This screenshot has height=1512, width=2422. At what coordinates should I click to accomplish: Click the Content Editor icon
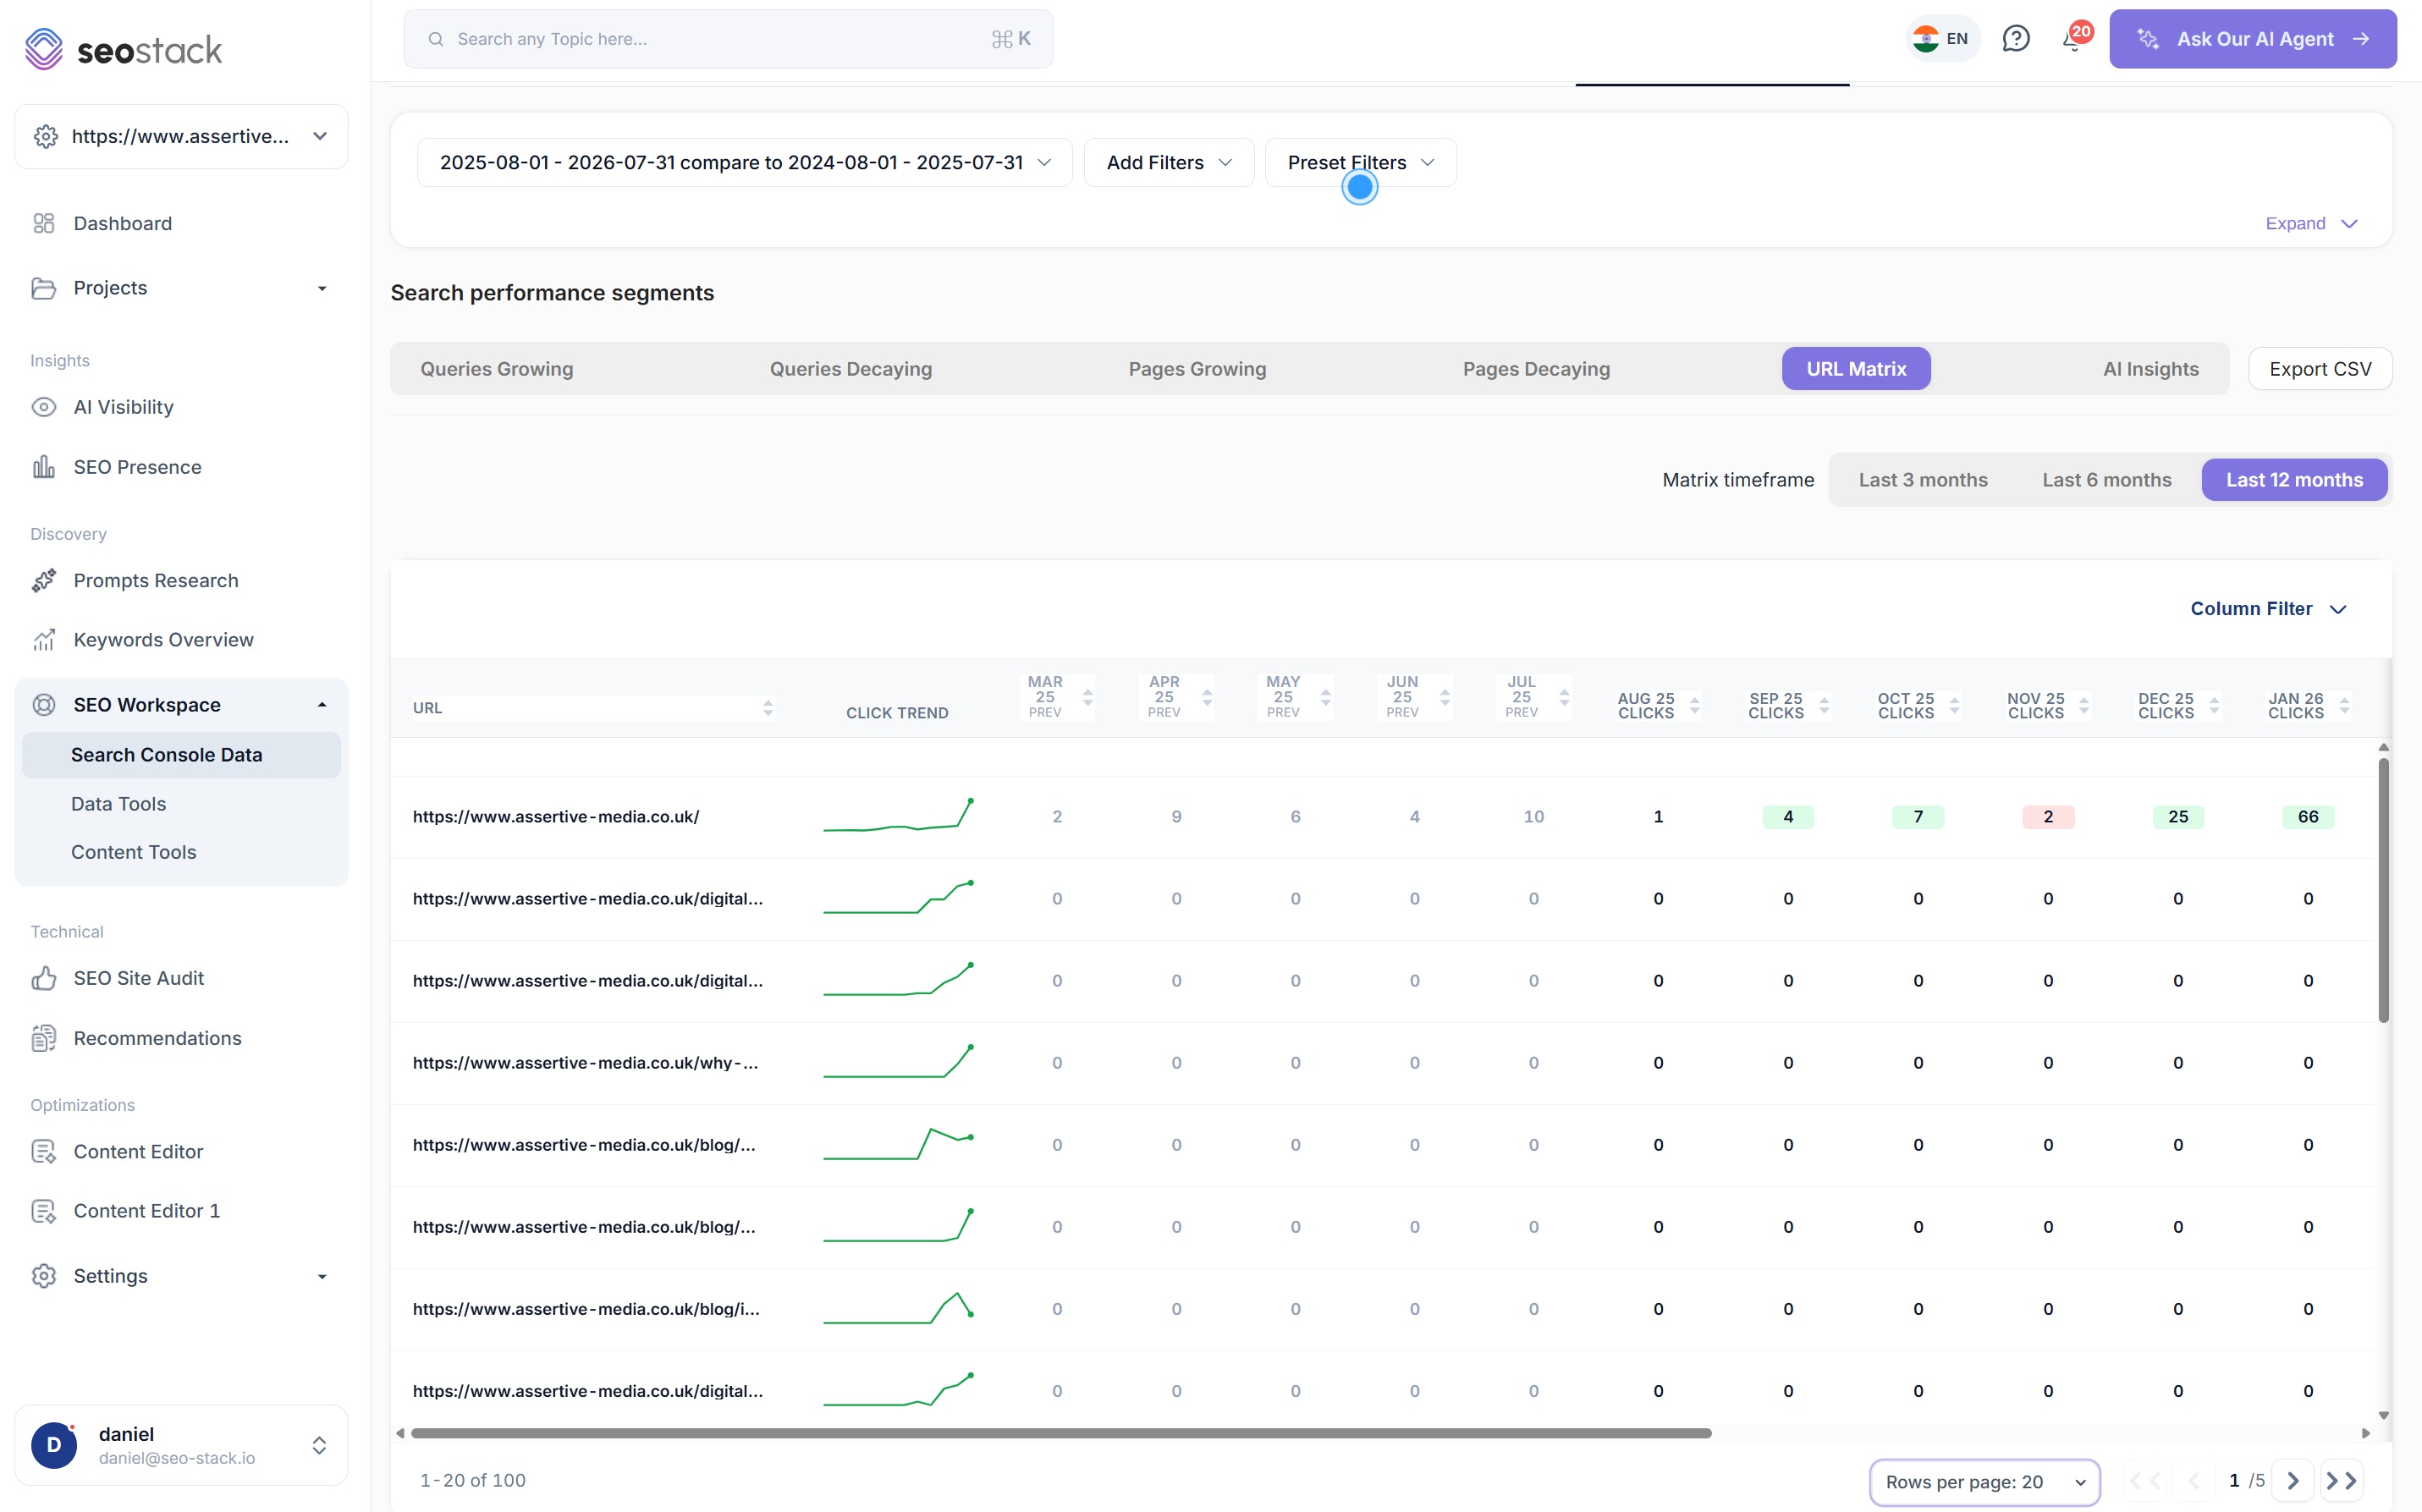(43, 1151)
